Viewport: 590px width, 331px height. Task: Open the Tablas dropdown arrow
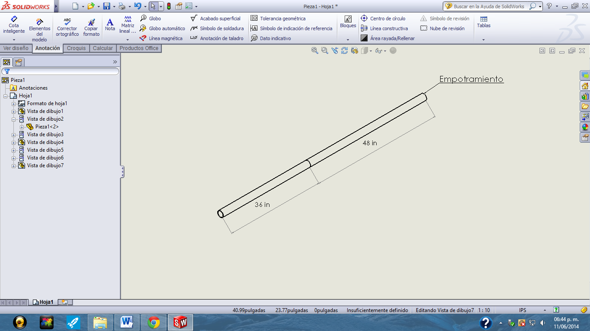tap(483, 40)
